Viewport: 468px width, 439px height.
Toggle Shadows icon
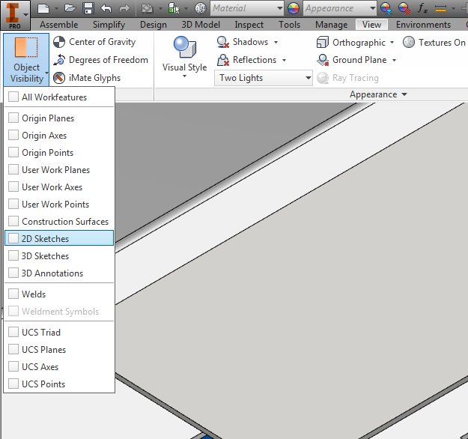(222, 42)
